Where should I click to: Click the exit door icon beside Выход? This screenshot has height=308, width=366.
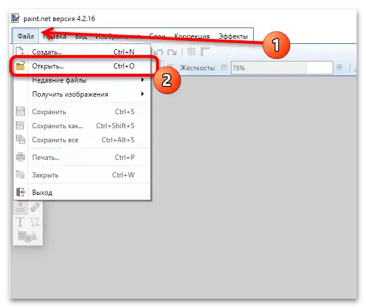pyautogui.click(x=20, y=192)
